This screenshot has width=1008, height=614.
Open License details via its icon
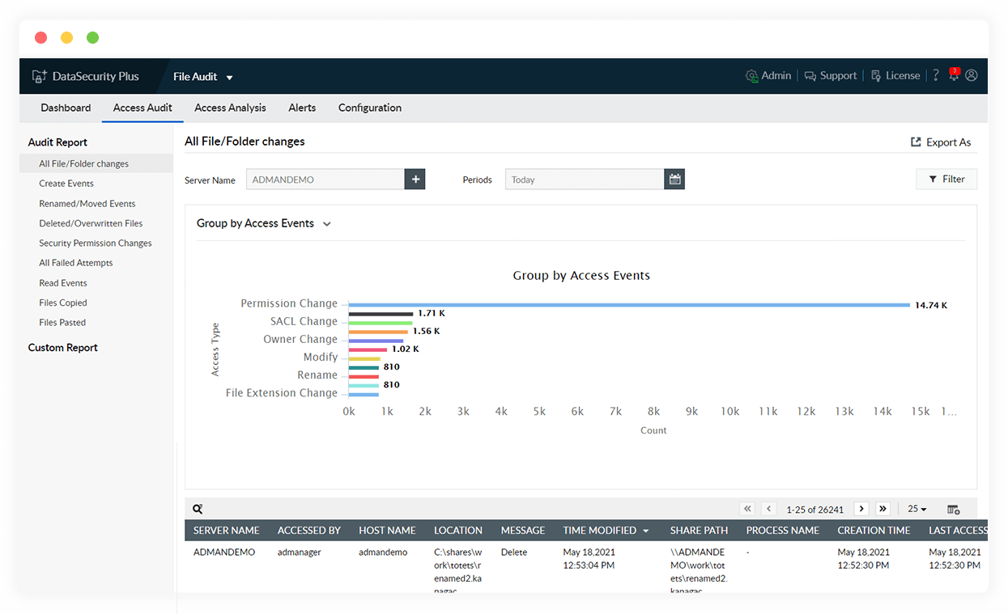pyautogui.click(x=875, y=75)
